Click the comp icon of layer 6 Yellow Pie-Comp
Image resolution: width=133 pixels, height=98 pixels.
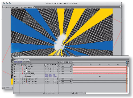(x=27, y=78)
